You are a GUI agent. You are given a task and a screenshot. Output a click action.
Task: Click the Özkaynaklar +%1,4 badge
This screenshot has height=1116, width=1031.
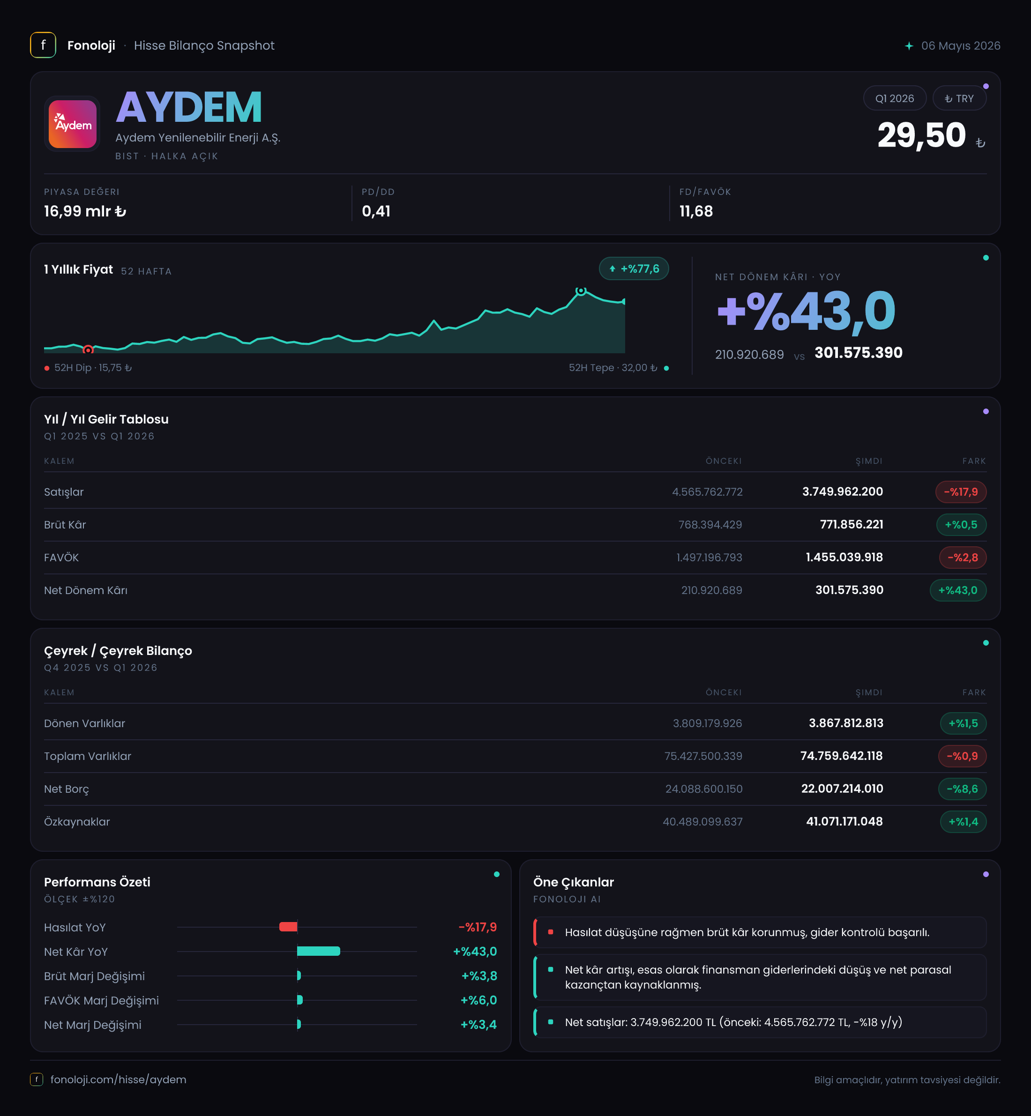click(963, 822)
